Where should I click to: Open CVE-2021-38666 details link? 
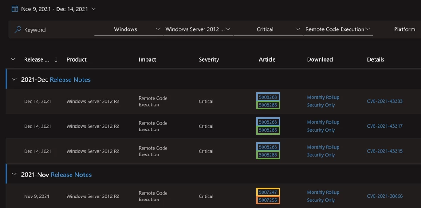coord(384,196)
